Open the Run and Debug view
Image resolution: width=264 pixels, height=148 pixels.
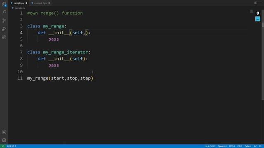click(x=4, y=29)
